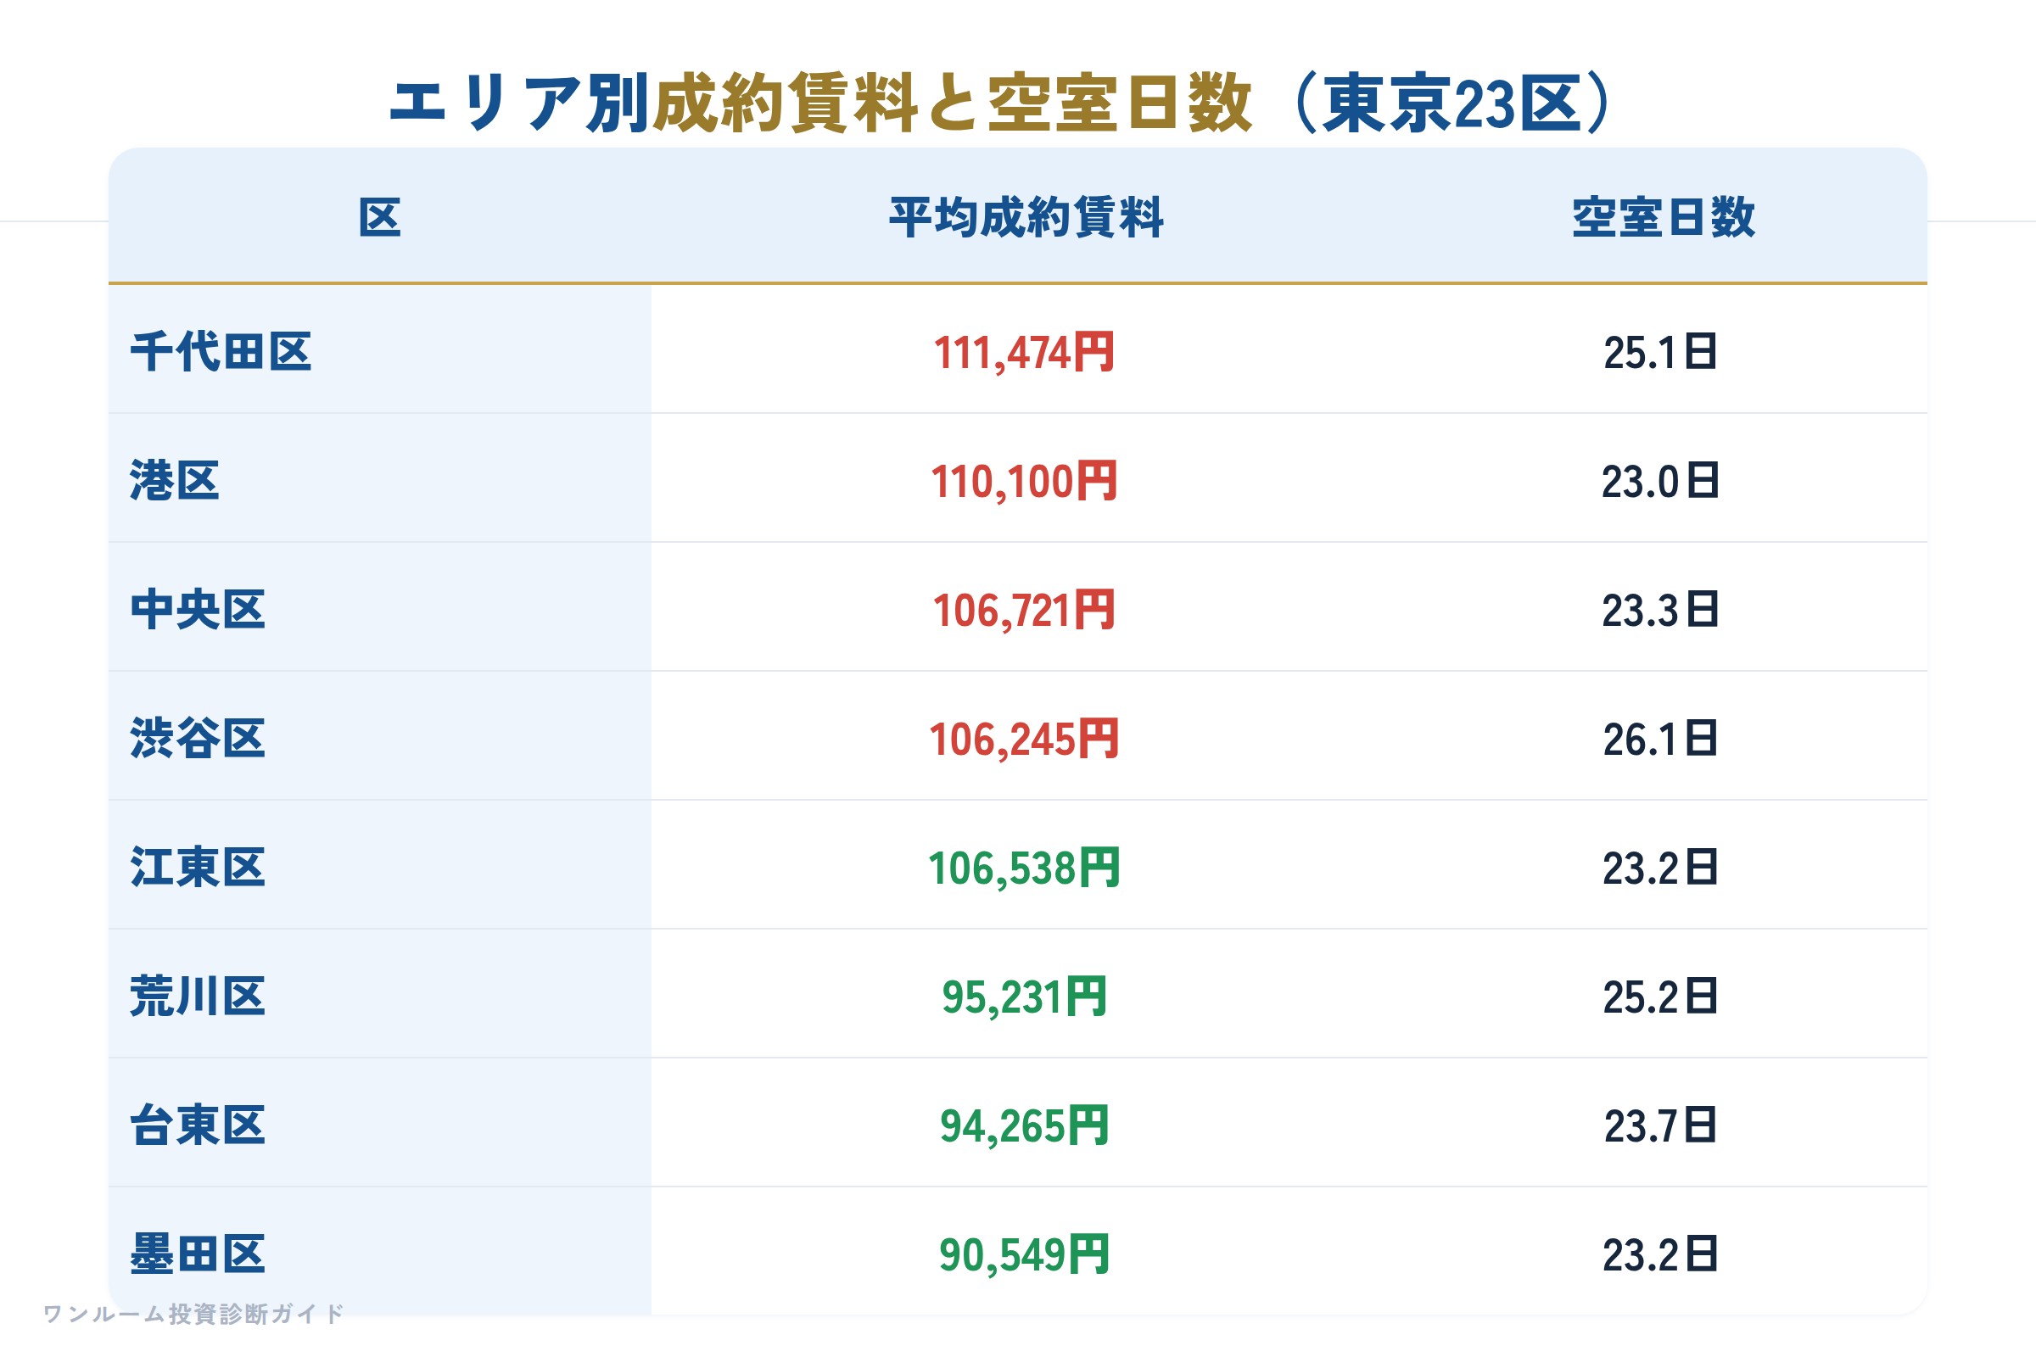Viewport: 2036px width, 1357px height.
Task: Select the 渋谷区 row label
Action: [198, 738]
